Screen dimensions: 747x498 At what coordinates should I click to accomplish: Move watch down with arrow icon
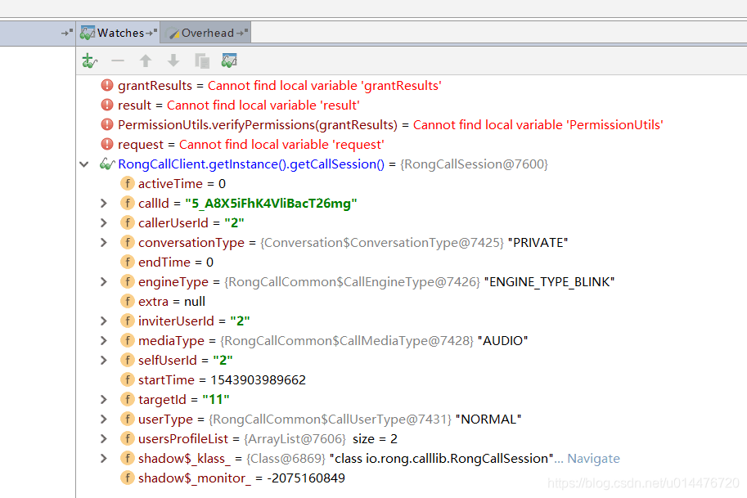tap(173, 61)
